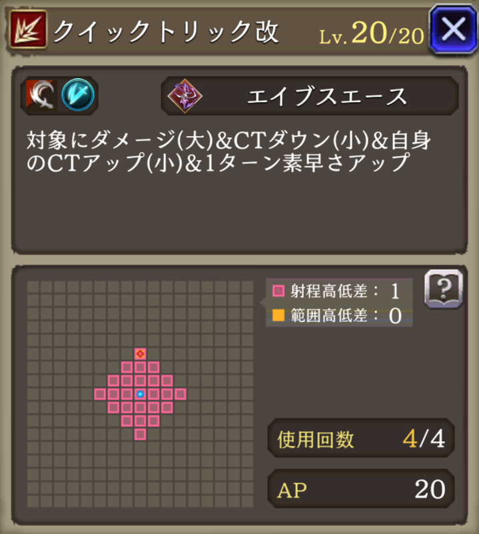Tap the Lv. 20/20 level indicator
Image resolution: width=479 pixels, height=534 pixels.
[x=372, y=33]
